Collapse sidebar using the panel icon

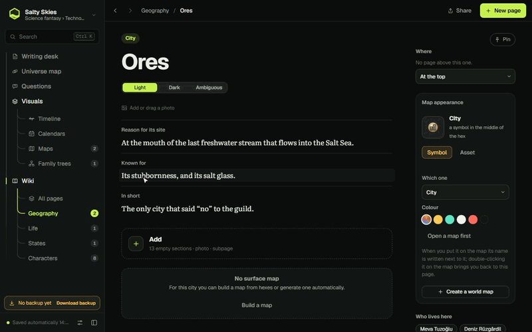click(x=94, y=323)
